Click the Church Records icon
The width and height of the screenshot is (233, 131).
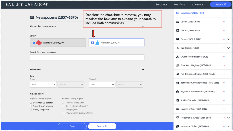(178, 57)
